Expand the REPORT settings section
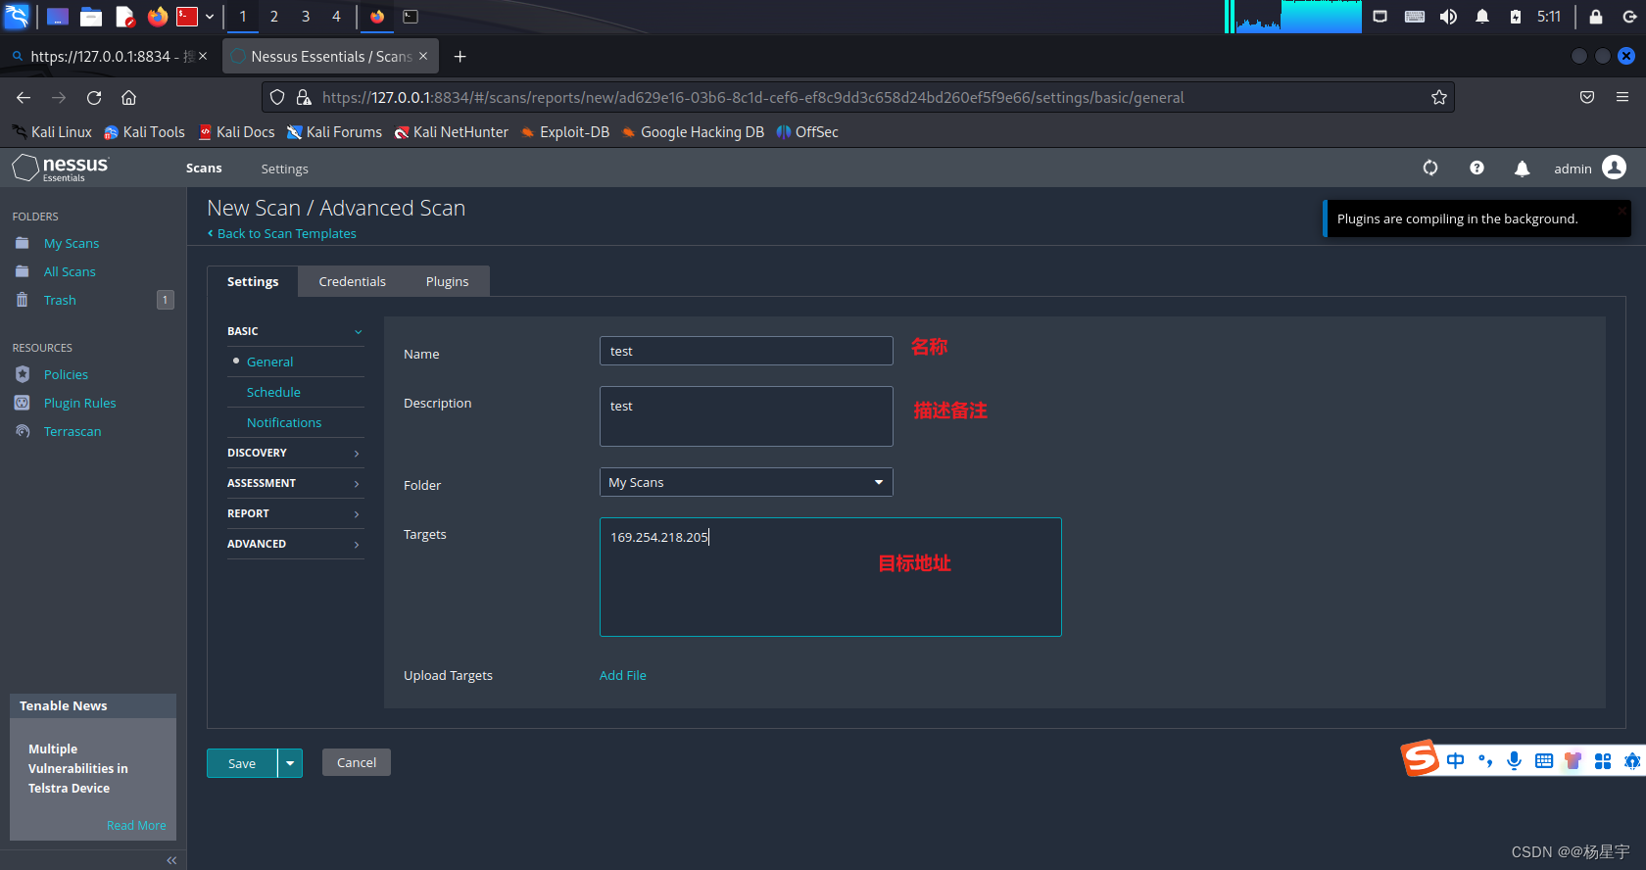This screenshot has height=870, width=1646. click(295, 513)
